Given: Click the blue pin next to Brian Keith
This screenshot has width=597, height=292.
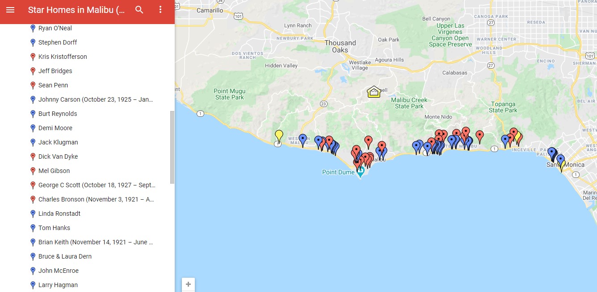Looking at the screenshot, I should 33,242.
